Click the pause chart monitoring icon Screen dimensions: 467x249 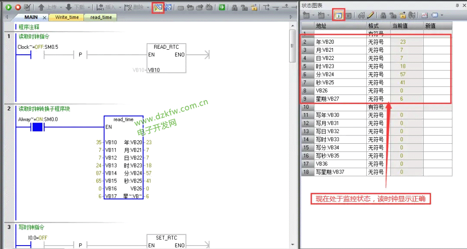[x=349, y=16]
